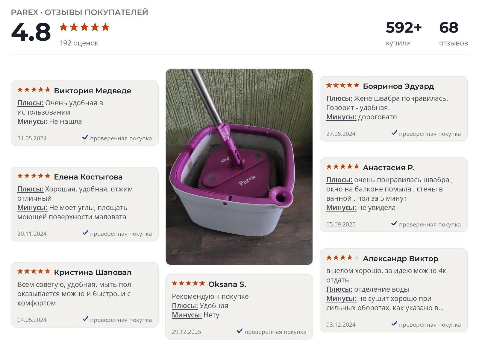Click the 592+ купили counter

404,34
